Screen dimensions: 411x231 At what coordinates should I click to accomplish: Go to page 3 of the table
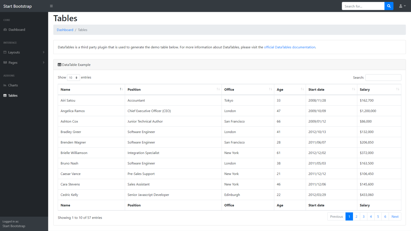363,217
